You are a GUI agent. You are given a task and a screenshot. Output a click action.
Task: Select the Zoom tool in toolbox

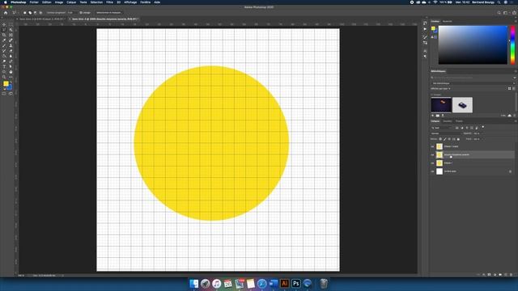point(4,77)
